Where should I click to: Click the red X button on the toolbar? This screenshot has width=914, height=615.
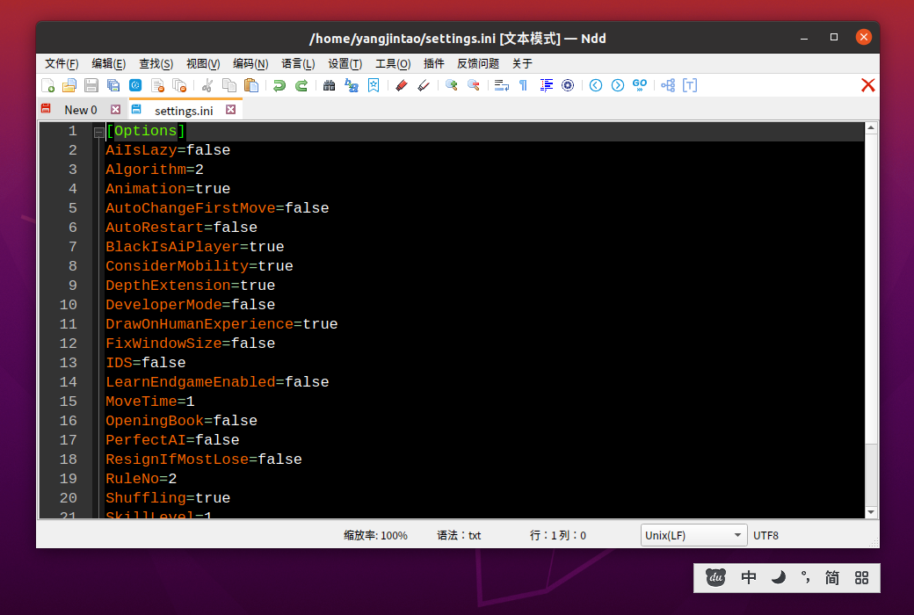click(867, 84)
